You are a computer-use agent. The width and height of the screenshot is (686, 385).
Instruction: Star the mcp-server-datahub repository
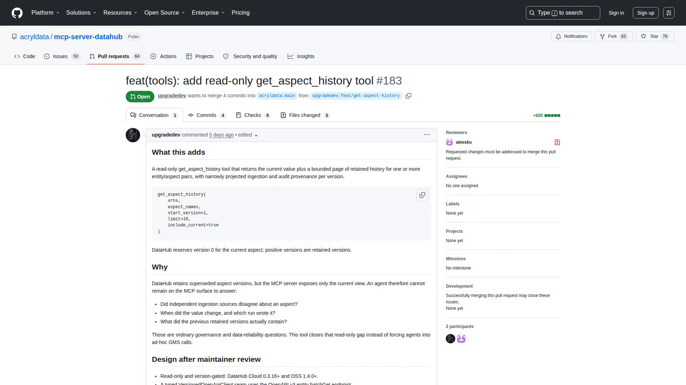click(x=655, y=36)
